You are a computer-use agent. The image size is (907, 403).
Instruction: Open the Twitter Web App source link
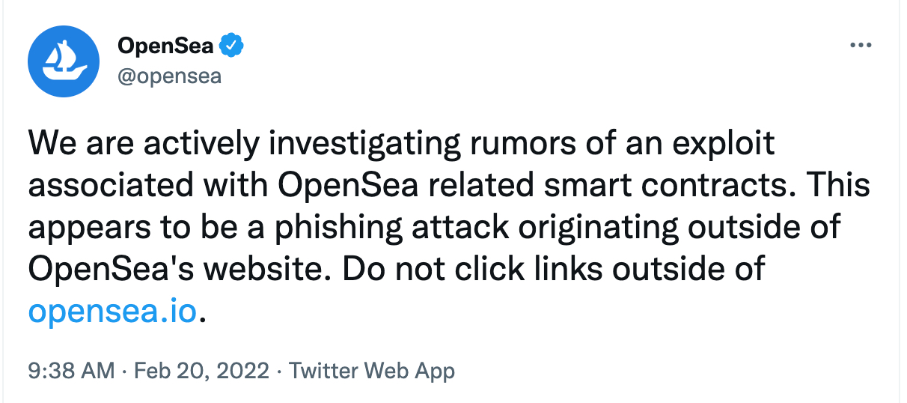point(372,370)
